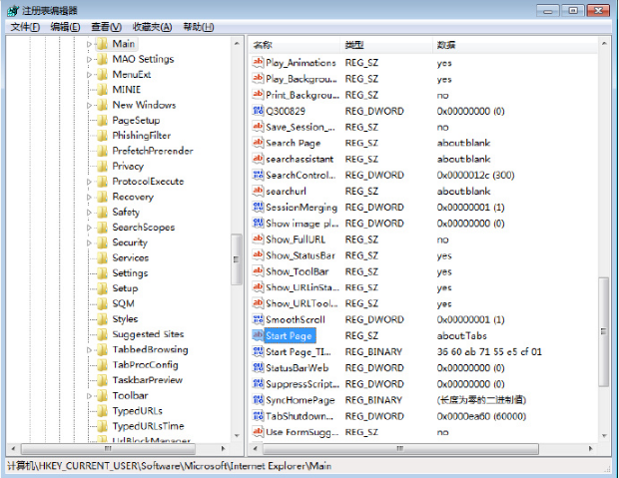
Task: Click the tree pane vertical scrollbar thumb
Action: pos(237,259)
